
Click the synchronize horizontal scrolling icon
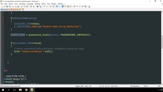pyautogui.click(x=53, y=6)
